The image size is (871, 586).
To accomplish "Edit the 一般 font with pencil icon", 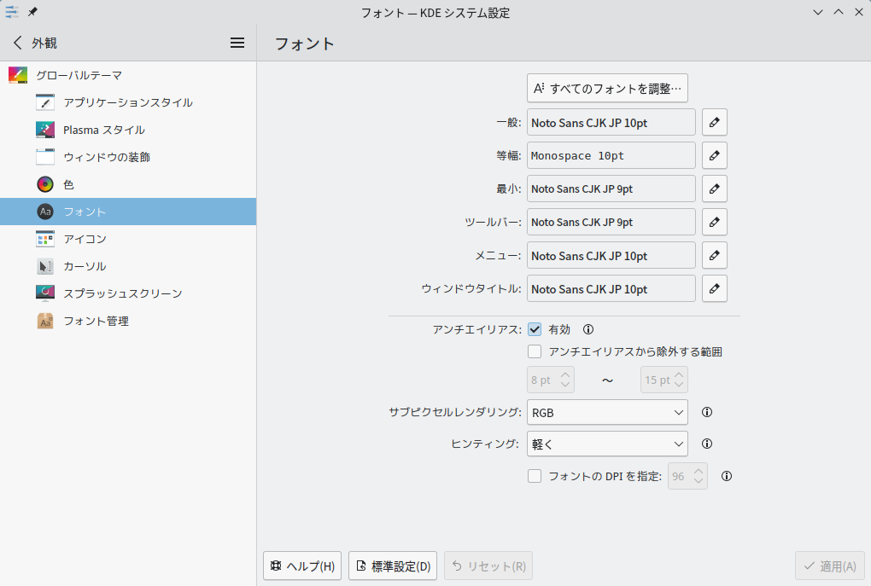I will (x=715, y=122).
